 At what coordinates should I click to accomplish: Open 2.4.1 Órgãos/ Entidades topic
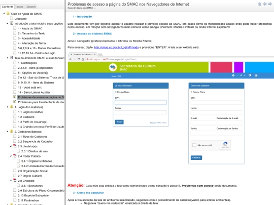point(37,161)
